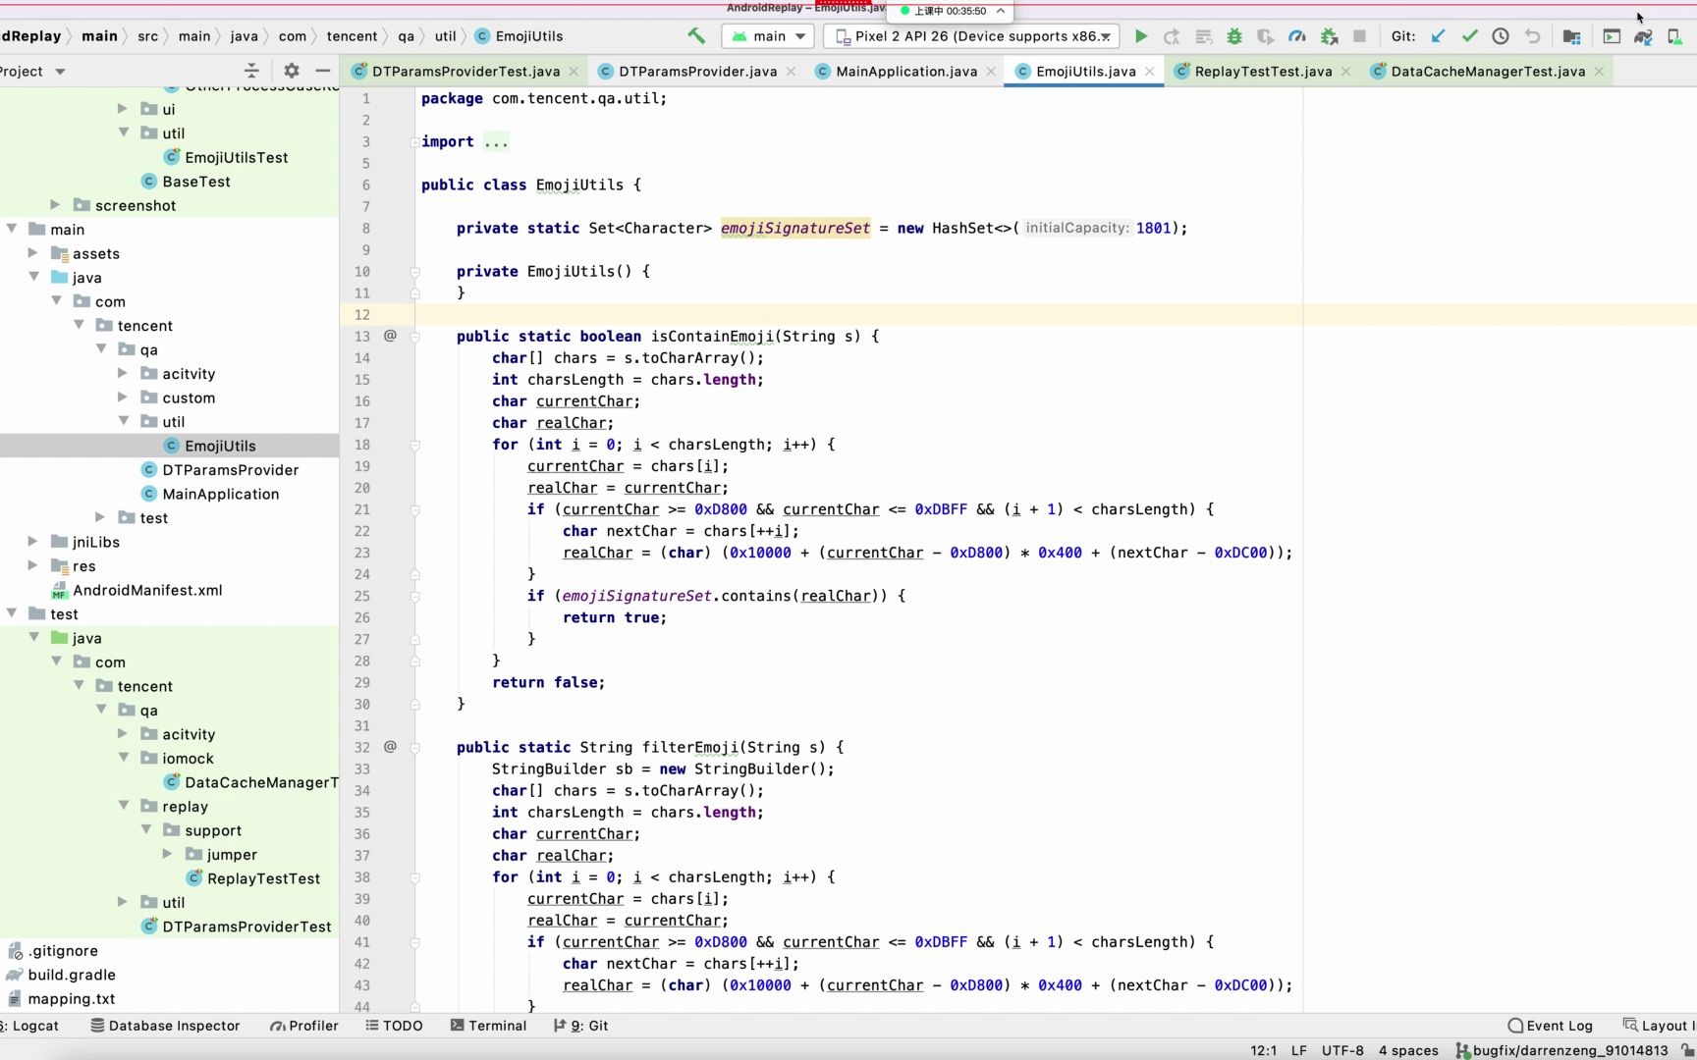Click the green Run app button
This screenshot has height=1060, width=1697.
1140,36
